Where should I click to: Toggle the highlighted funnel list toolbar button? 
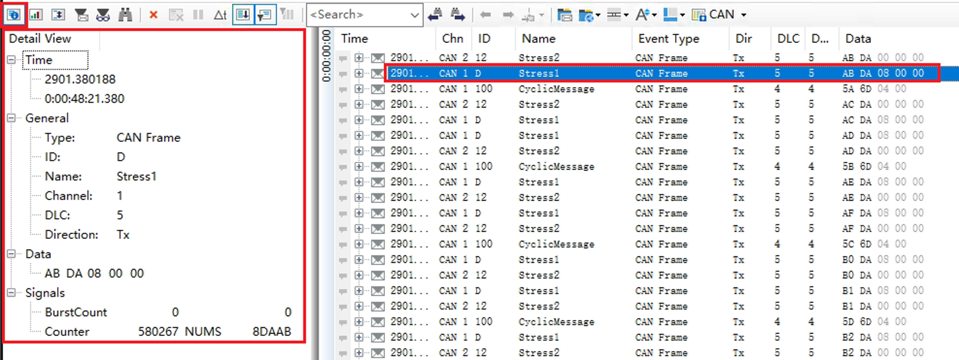coord(265,15)
